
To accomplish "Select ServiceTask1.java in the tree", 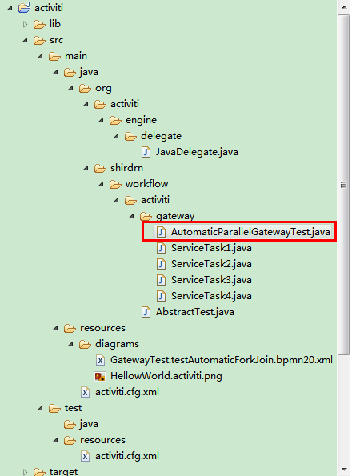I will (211, 248).
